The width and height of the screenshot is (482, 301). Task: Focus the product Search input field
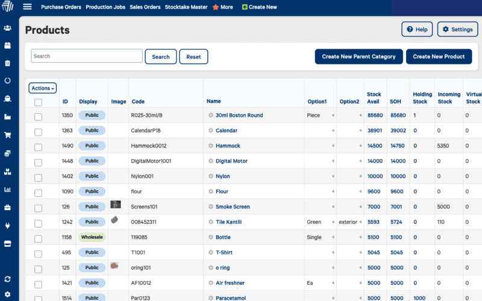[x=87, y=56]
